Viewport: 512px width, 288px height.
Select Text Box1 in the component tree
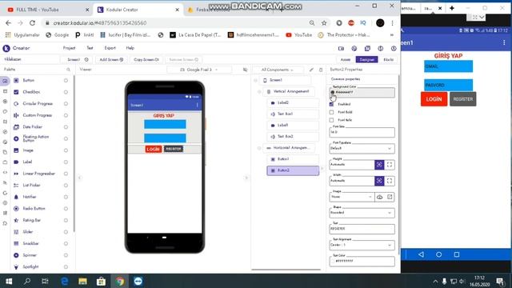pos(293,114)
